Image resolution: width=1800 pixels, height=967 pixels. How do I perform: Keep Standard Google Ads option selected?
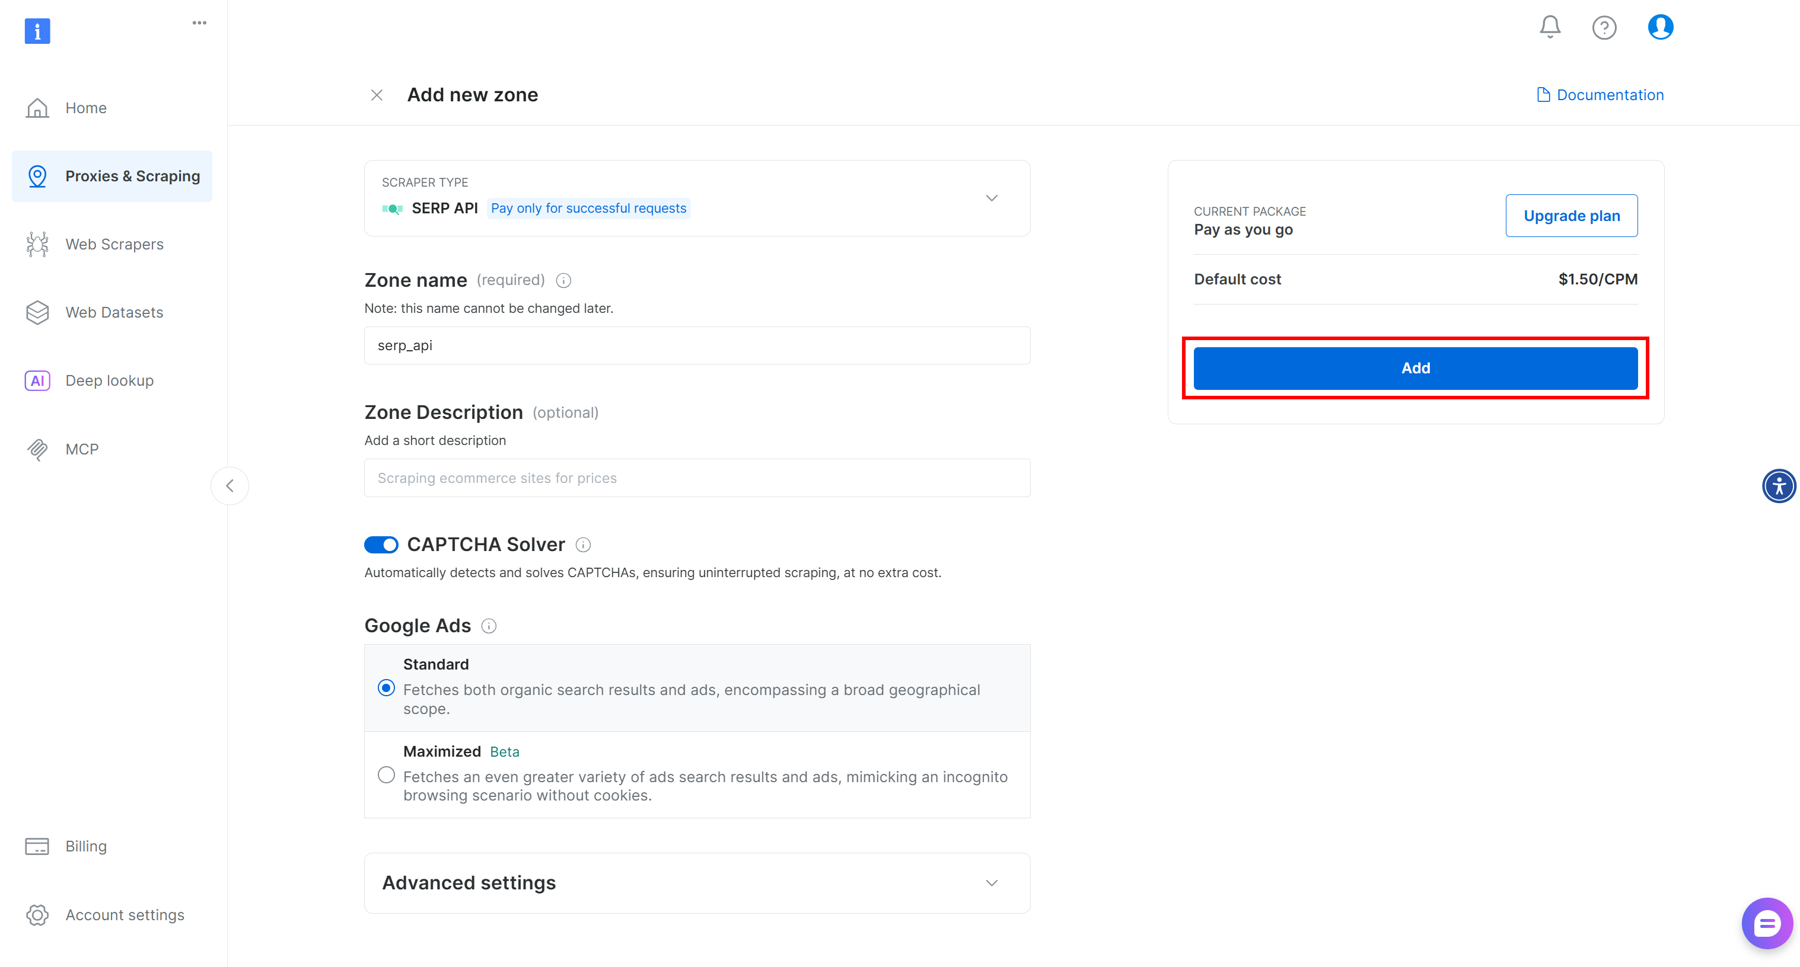click(386, 688)
